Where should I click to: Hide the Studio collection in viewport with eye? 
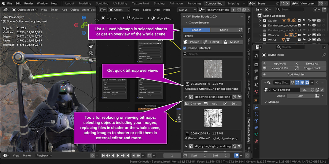[309, 21]
